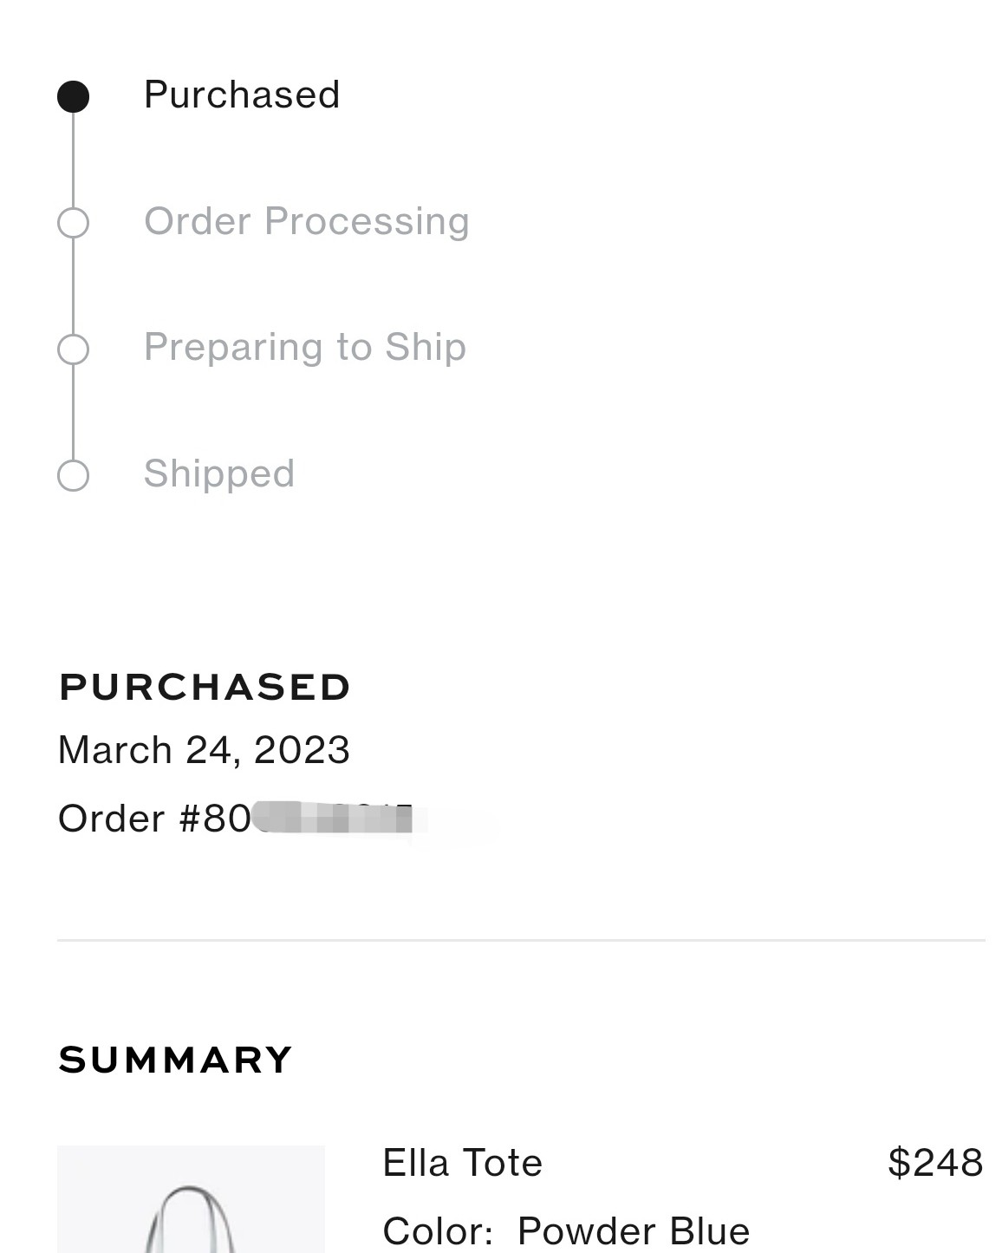
Task: Click the Color label in summary
Action: pos(438,1231)
